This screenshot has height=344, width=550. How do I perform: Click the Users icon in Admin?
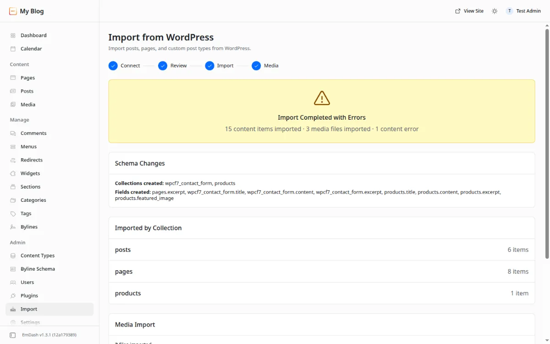coord(13,283)
